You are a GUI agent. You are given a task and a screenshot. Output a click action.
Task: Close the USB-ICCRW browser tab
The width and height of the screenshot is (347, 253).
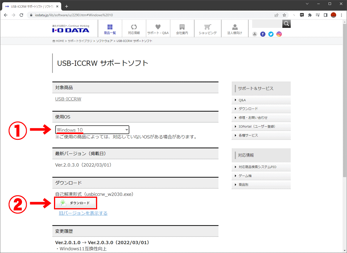tap(57, 7)
